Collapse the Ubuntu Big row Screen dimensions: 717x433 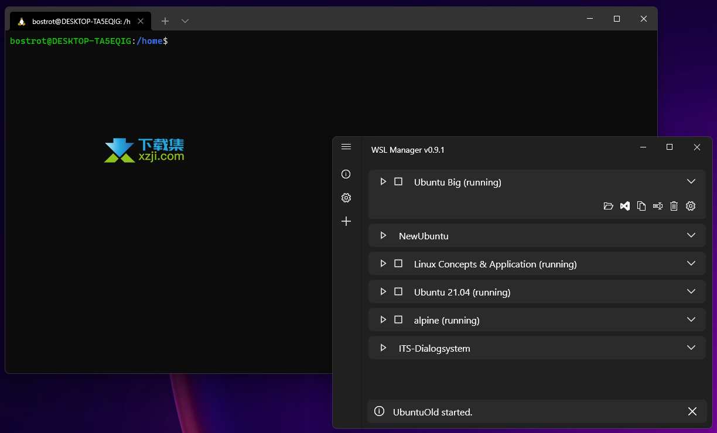click(x=691, y=182)
